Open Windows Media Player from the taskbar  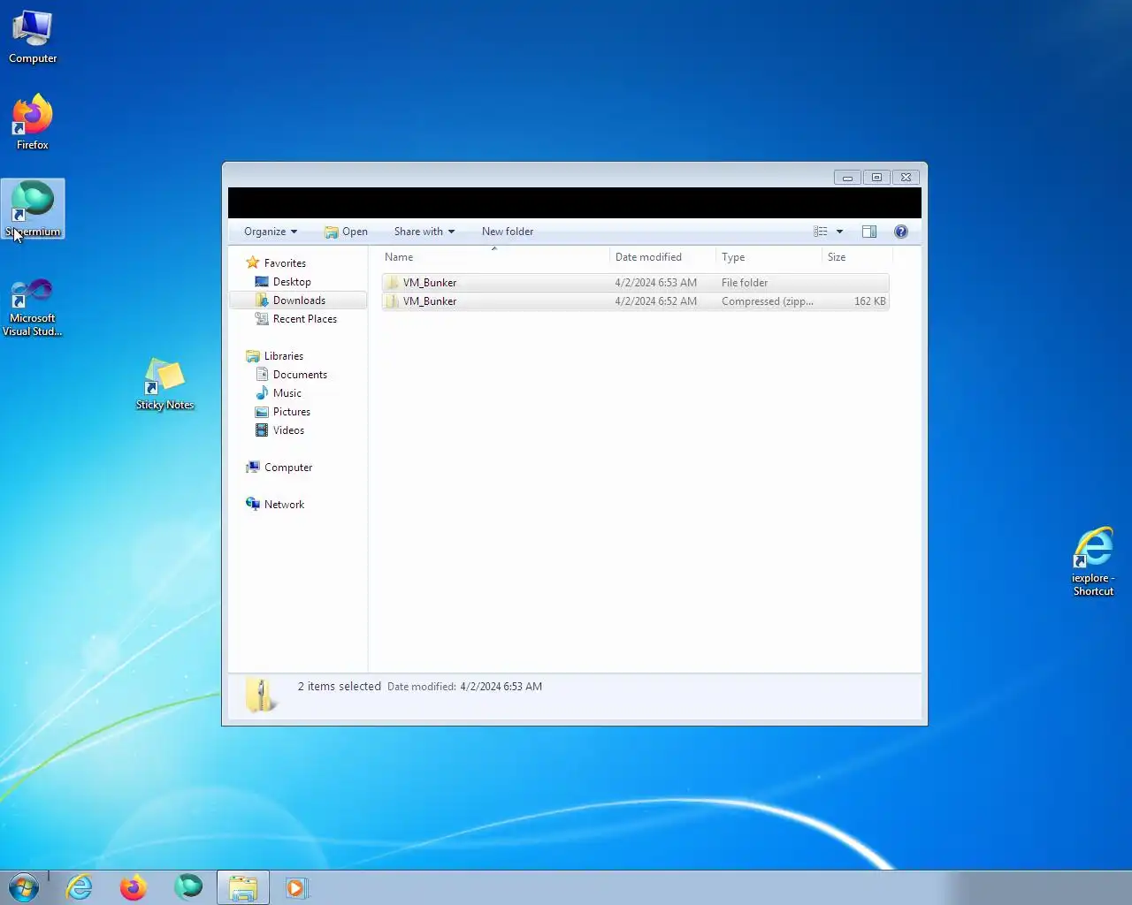[x=297, y=887]
